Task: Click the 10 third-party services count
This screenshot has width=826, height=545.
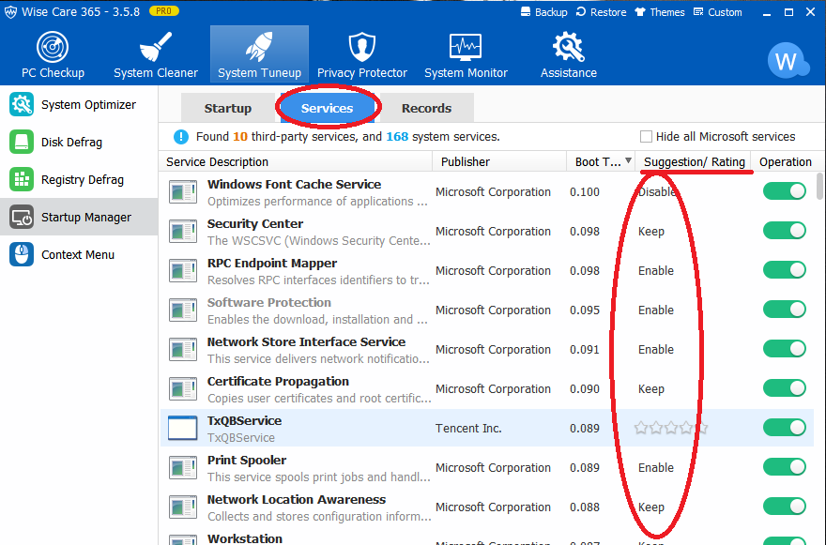Action: click(x=240, y=137)
